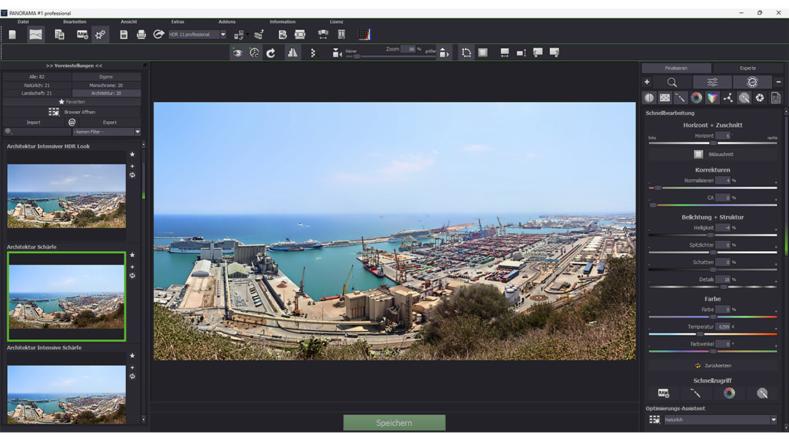789x441 pixels.
Task: Star the Architektur Schärfe preset as favorite
Action: point(132,255)
